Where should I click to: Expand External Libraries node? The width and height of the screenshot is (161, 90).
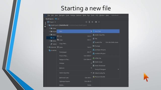[x=48, y=47]
